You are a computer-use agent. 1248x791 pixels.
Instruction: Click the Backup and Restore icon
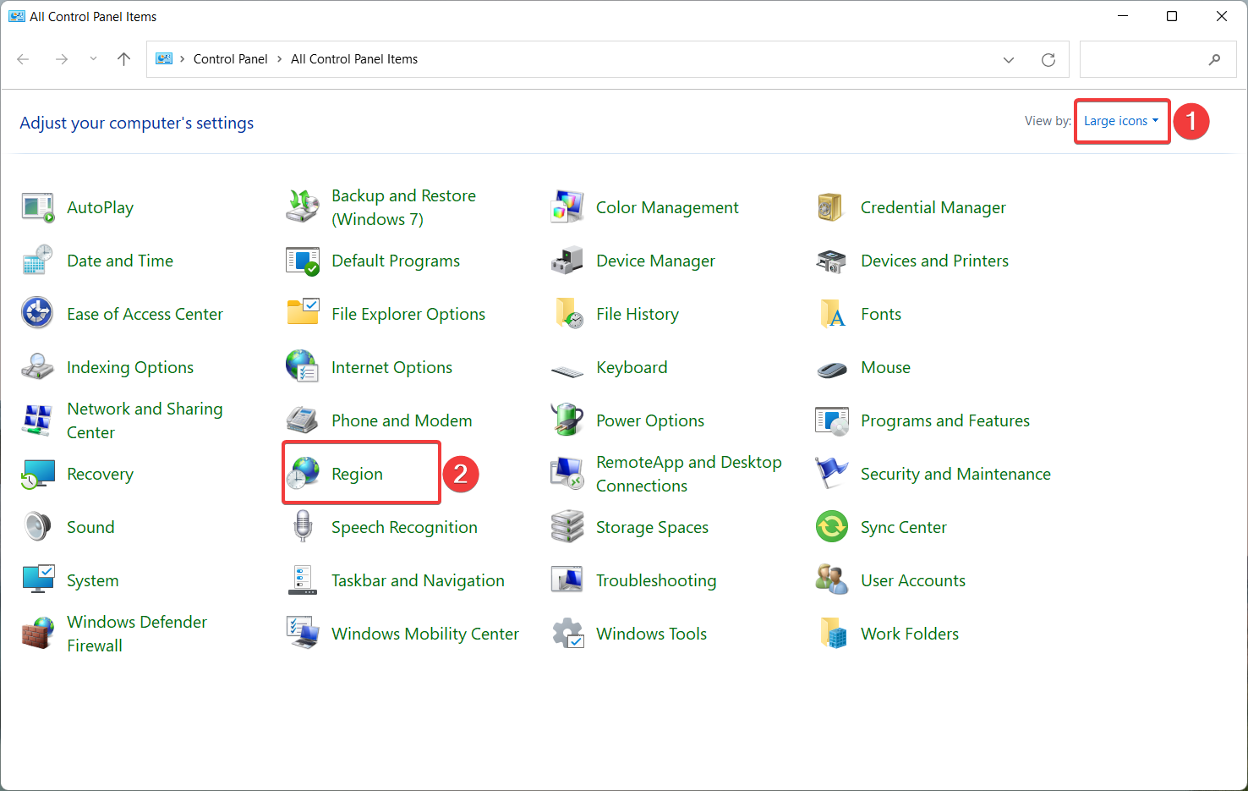[303, 207]
